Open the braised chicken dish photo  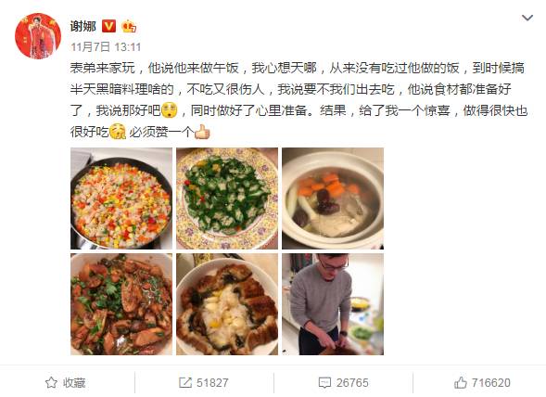click(x=121, y=304)
